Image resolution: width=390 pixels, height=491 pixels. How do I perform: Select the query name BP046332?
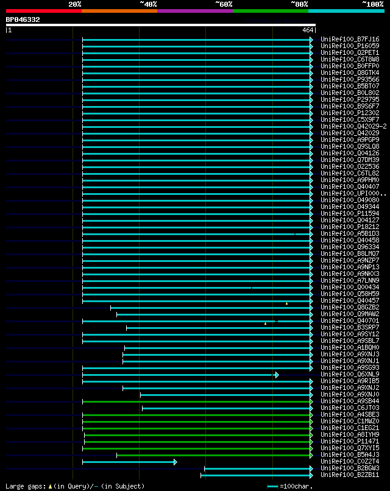click(23, 19)
